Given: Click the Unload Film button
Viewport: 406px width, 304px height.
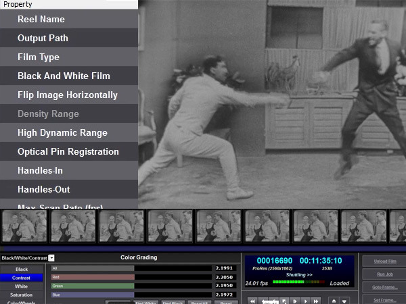Looking at the screenshot, I should (384, 261).
